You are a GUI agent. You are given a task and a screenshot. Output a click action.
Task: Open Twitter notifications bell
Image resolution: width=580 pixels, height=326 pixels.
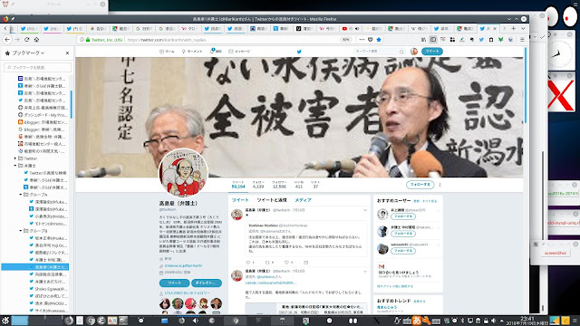(x=216, y=52)
